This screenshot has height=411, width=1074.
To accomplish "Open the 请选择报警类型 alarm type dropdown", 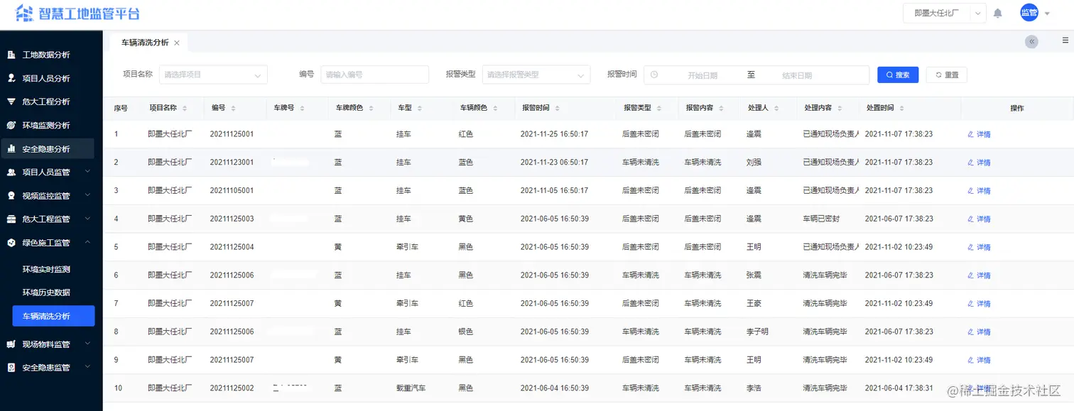I will pyautogui.click(x=536, y=74).
